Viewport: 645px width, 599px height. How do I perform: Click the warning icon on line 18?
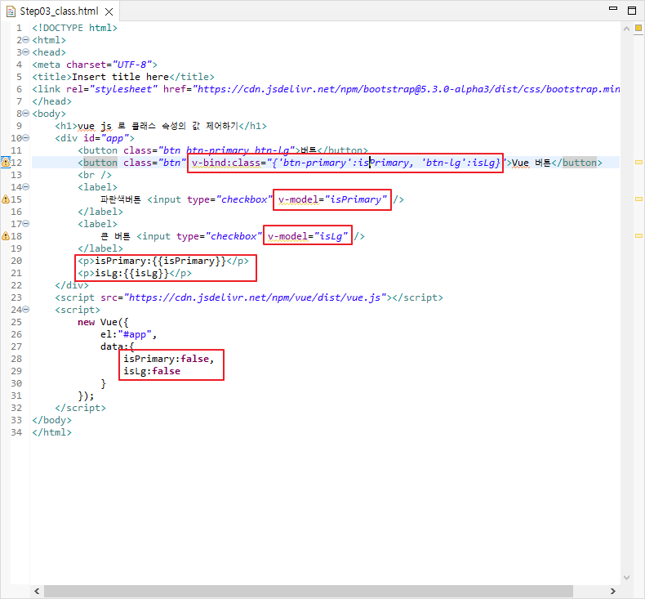pyautogui.click(x=6, y=236)
